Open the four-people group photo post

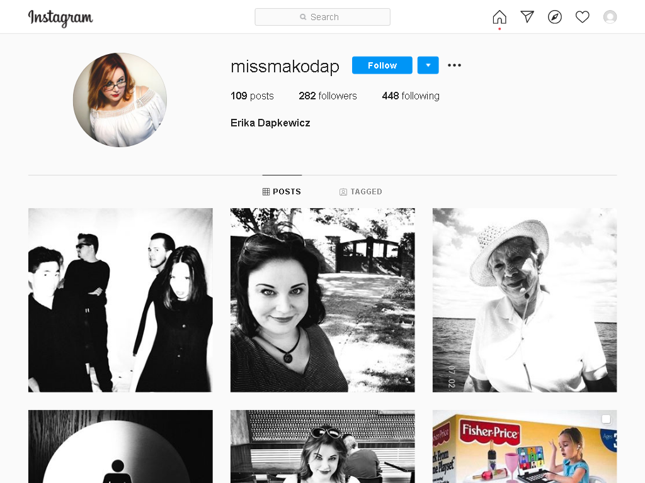click(x=120, y=300)
